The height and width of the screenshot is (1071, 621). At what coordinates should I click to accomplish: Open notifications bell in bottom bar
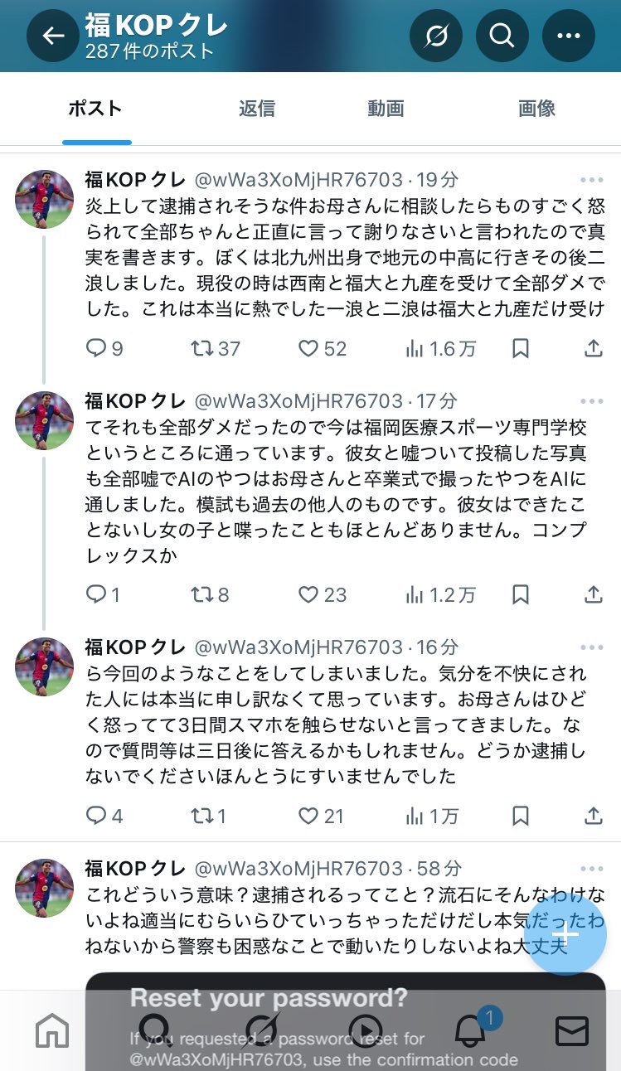click(470, 1031)
